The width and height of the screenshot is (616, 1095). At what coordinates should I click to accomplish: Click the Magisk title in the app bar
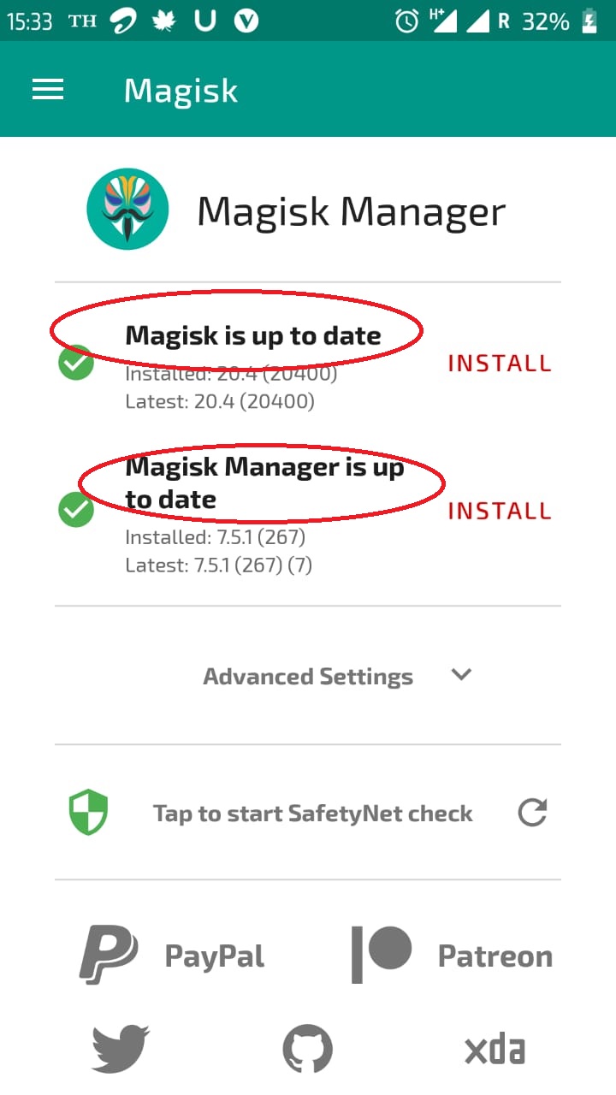181,90
